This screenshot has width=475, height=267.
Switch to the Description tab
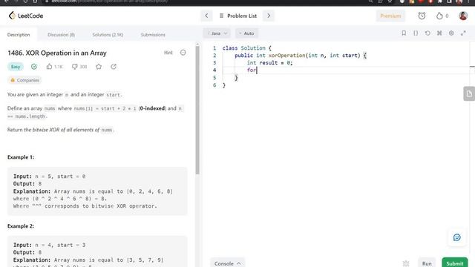(19, 35)
